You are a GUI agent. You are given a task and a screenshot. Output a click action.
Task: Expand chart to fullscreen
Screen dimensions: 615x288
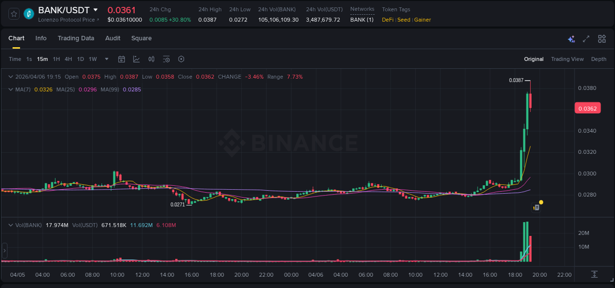(586, 39)
